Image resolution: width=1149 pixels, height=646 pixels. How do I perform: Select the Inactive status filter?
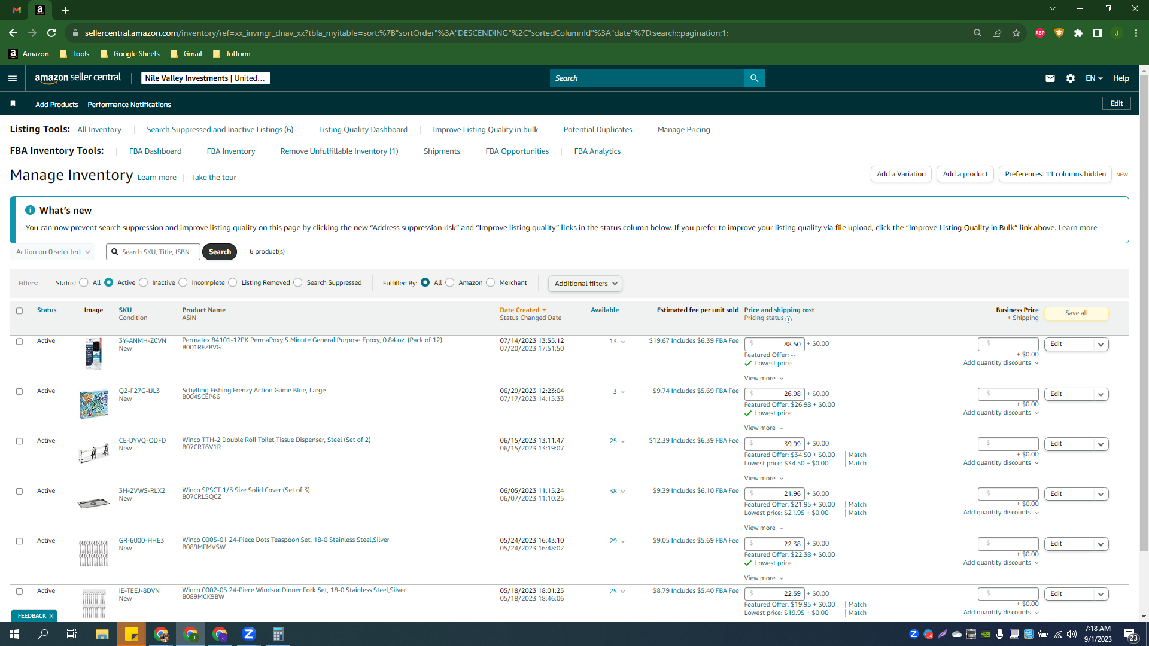pyautogui.click(x=144, y=282)
